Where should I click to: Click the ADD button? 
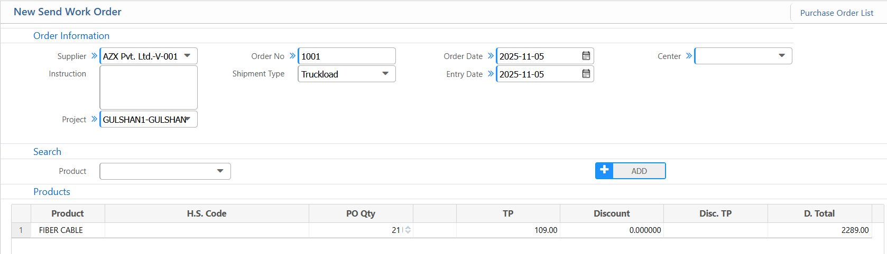coord(639,171)
